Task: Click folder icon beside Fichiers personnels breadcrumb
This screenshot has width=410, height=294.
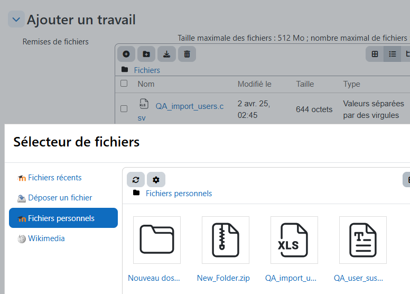Action: pos(136,192)
